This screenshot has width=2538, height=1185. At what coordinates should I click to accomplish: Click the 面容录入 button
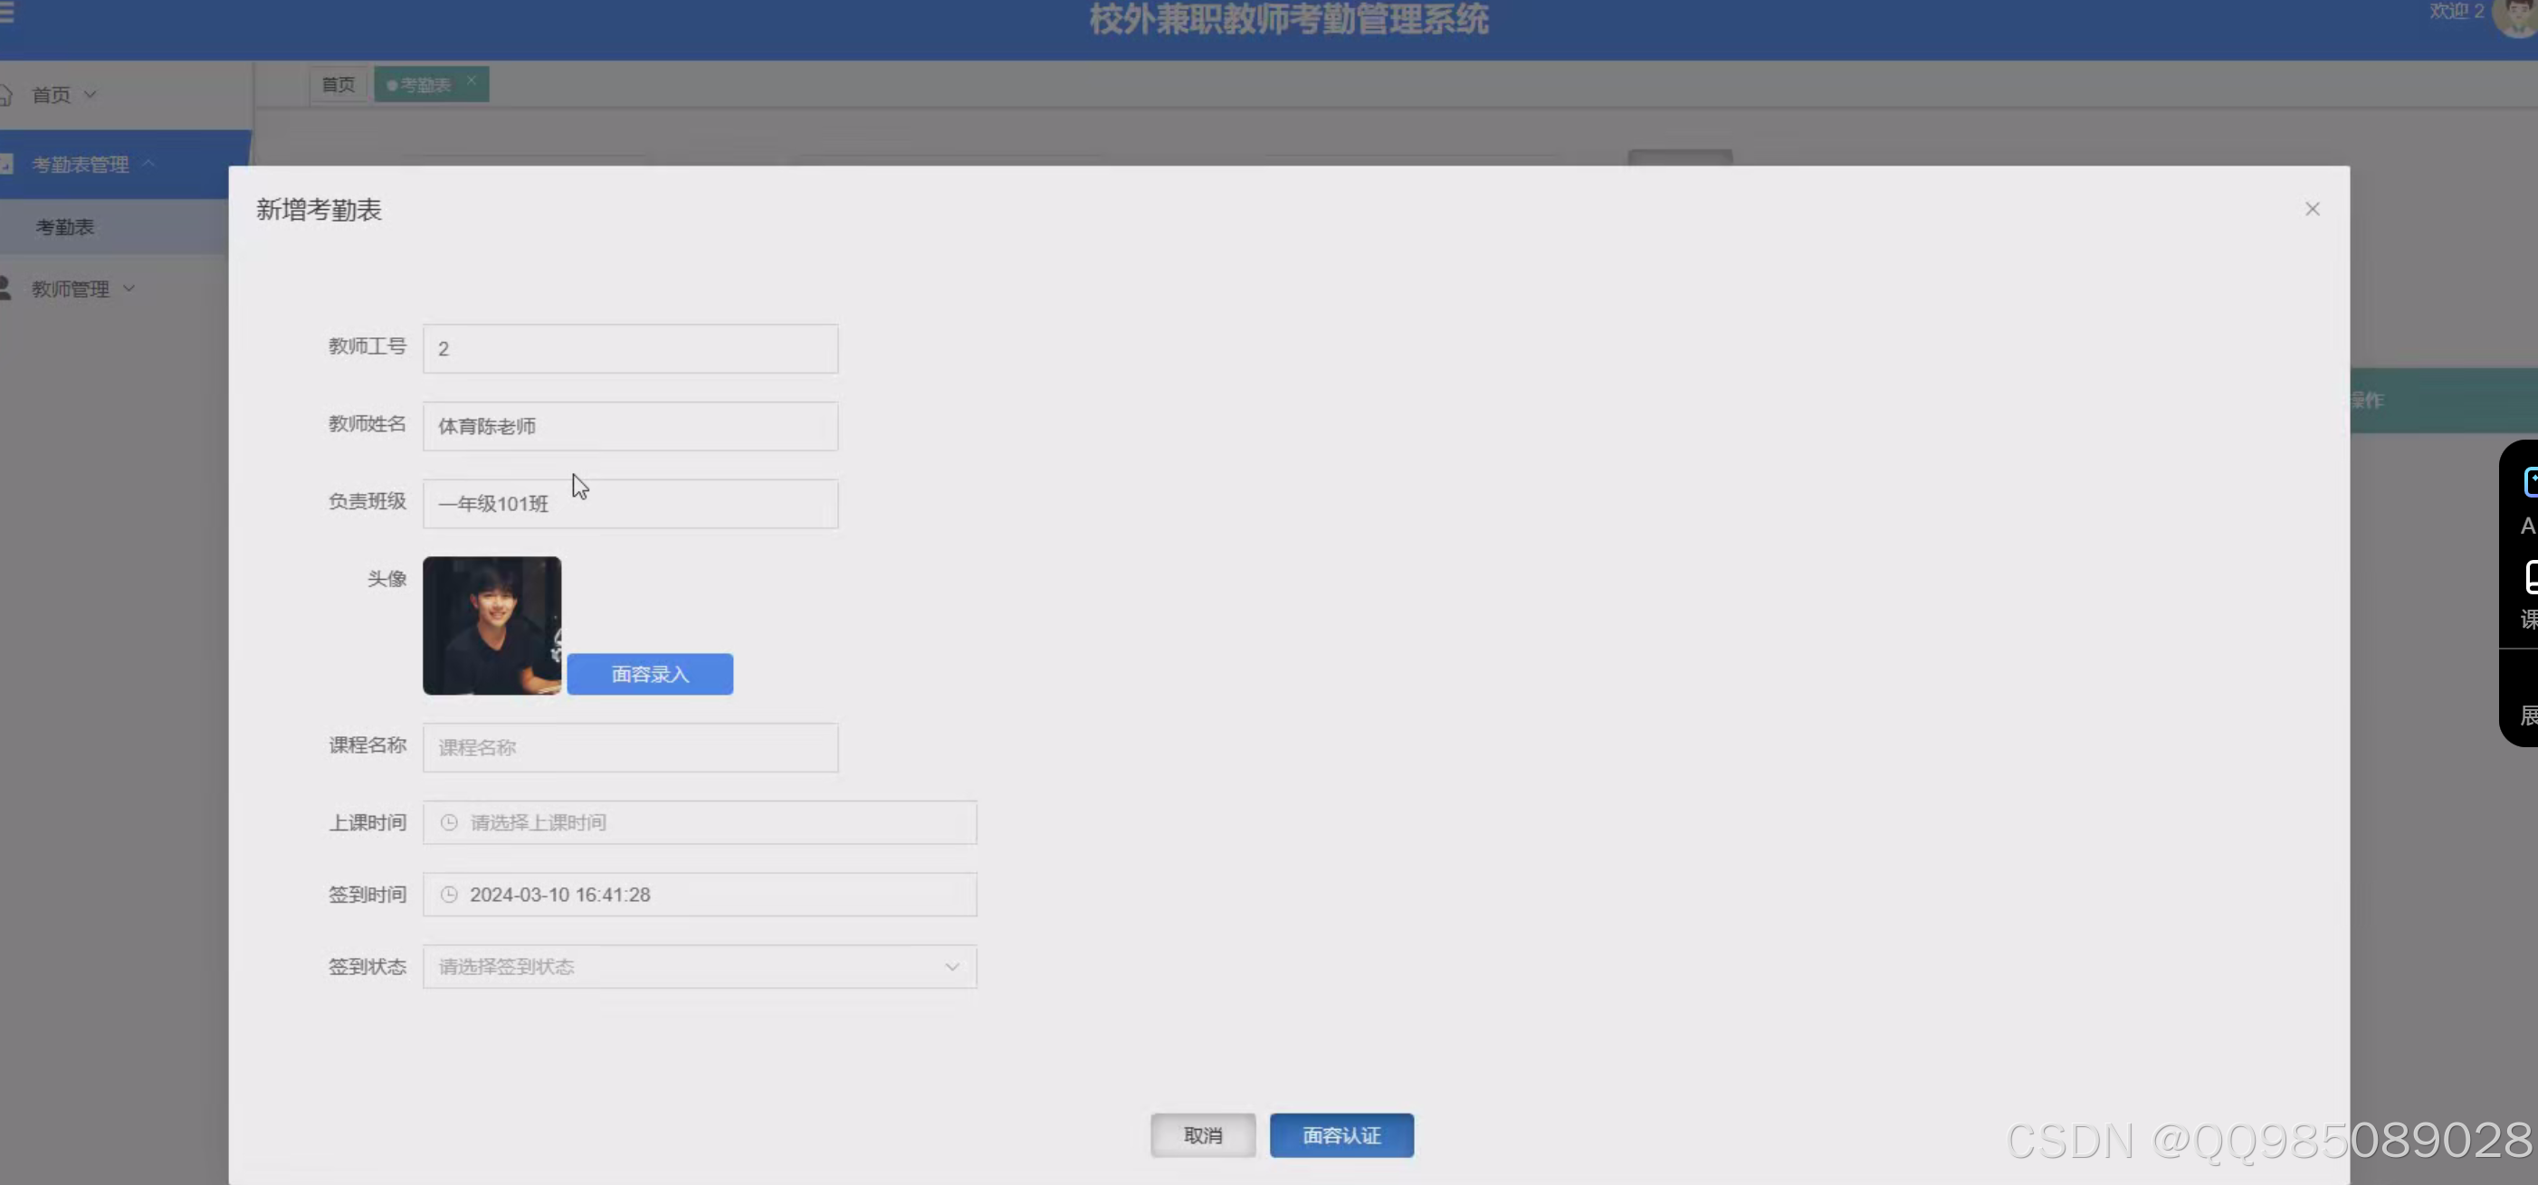pos(650,673)
